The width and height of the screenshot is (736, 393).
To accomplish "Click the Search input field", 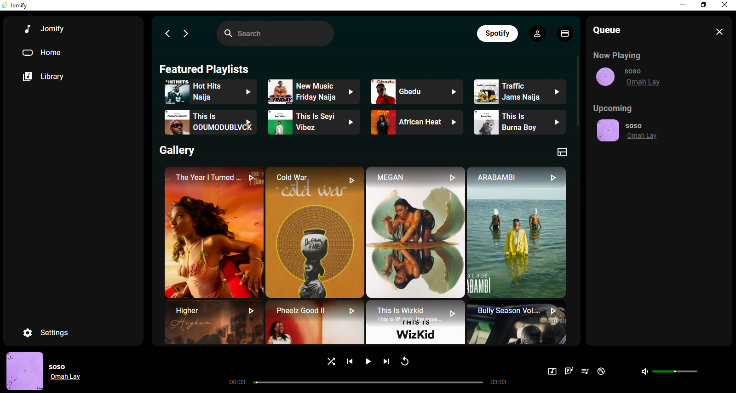I will 275,34.
